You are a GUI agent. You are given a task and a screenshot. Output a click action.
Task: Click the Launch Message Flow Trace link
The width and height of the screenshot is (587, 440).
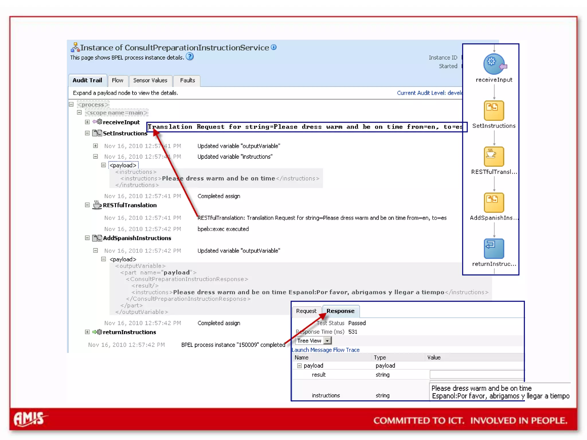325,350
